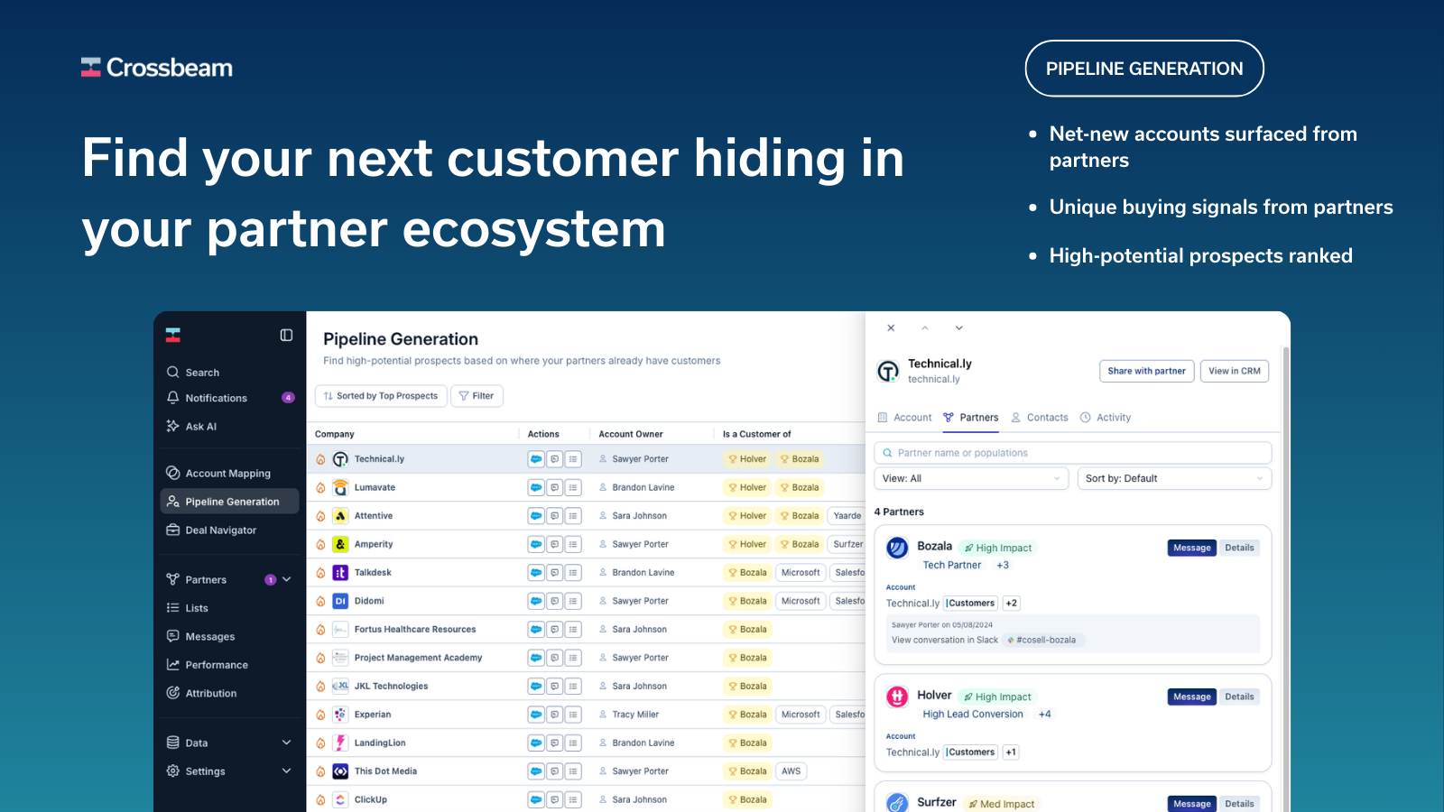Click Tracy Miller account owner
Viewport: 1444px width, 812px height.
tap(635, 715)
